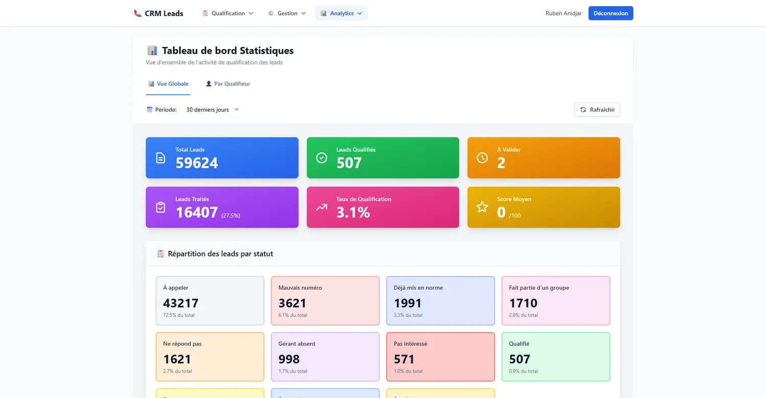
Task: Click the Déjà mis en norme tile
Action: point(441,301)
